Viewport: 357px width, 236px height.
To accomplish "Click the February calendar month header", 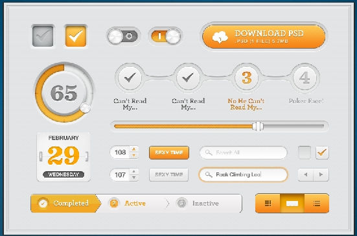I will 63,138.
